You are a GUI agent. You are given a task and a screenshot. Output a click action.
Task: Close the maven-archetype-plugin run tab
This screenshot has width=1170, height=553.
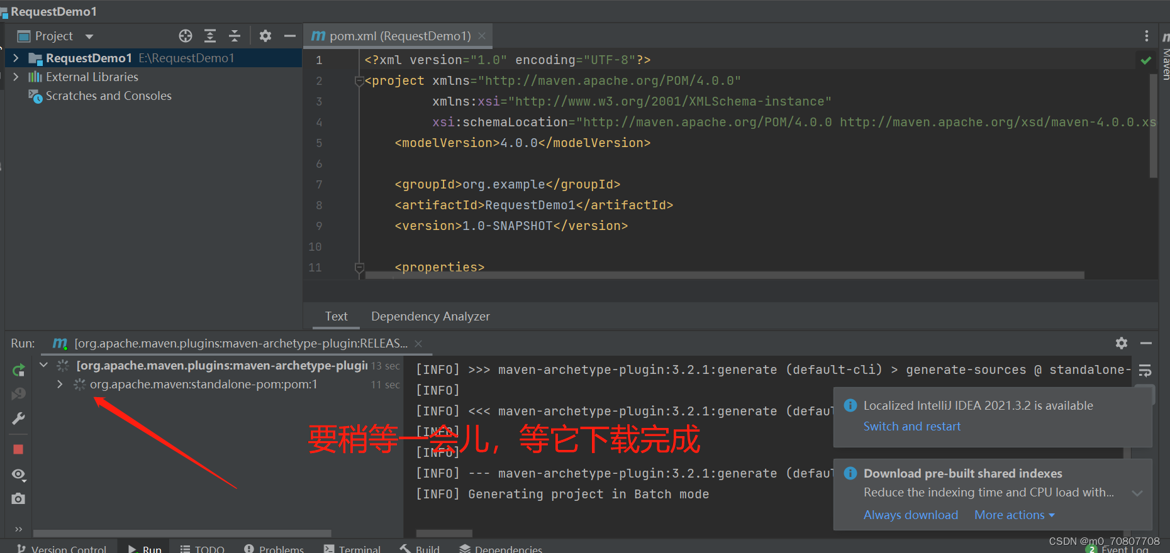tap(418, 343)
